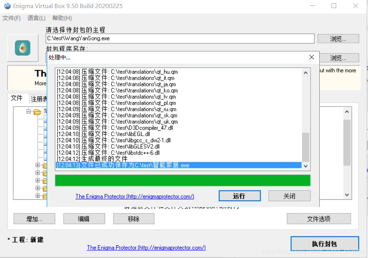Select log line for qt_it.qm
The height and width of the screenshot is (258, 368).
click(179, 78)
